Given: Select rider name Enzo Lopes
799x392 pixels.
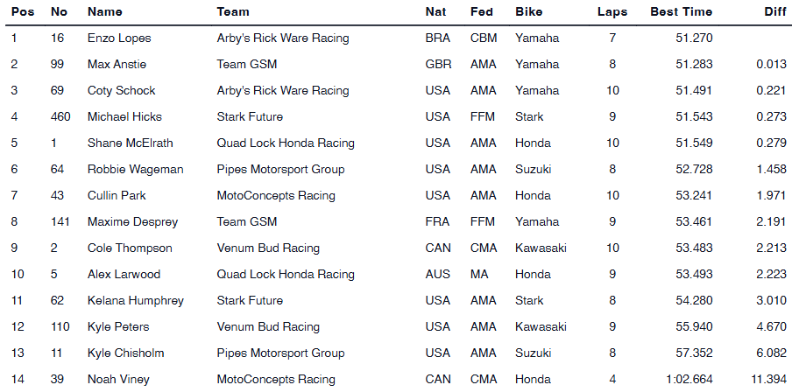Looking at the screenshot, I should 120,38.
